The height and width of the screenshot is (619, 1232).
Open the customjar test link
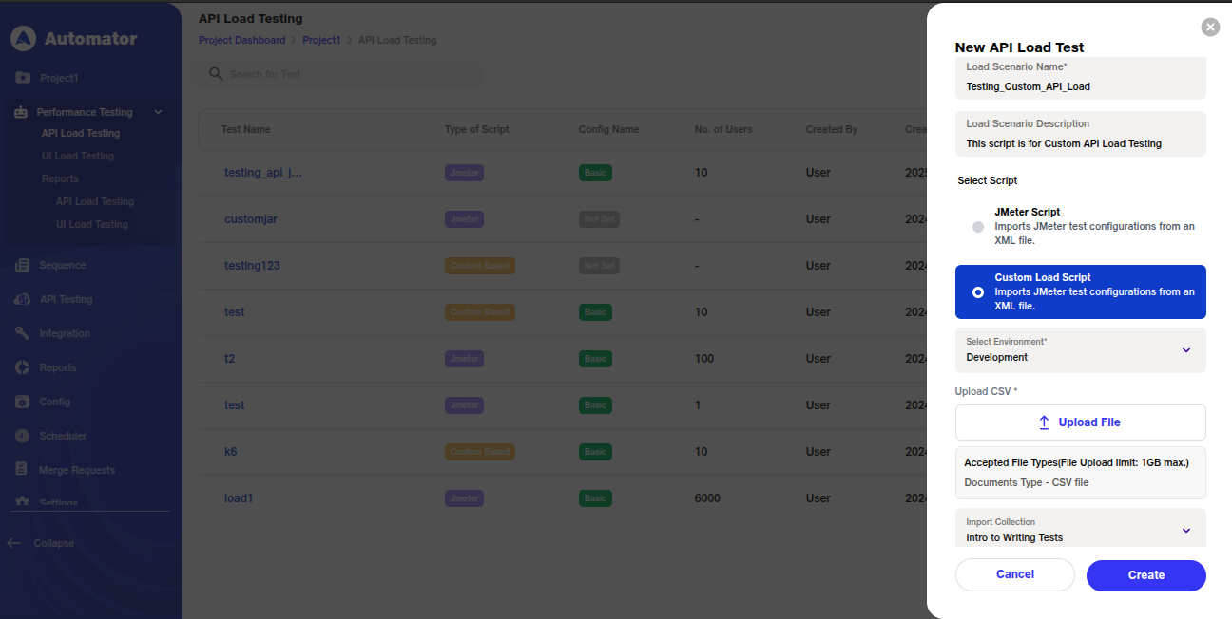251,219
